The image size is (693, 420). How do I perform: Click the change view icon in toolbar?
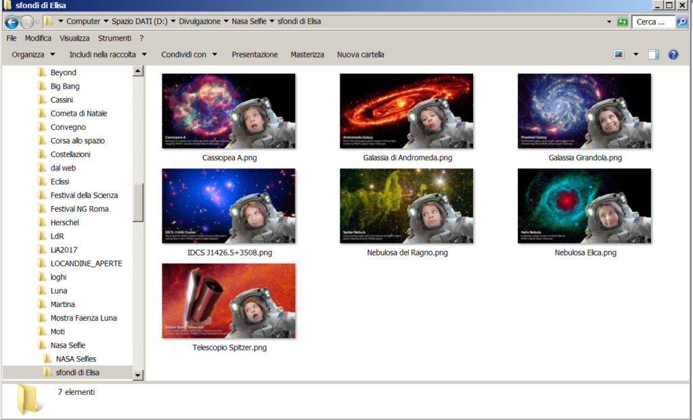coord(619,55)
